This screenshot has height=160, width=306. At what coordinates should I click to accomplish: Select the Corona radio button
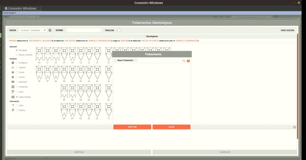(17, 77)
